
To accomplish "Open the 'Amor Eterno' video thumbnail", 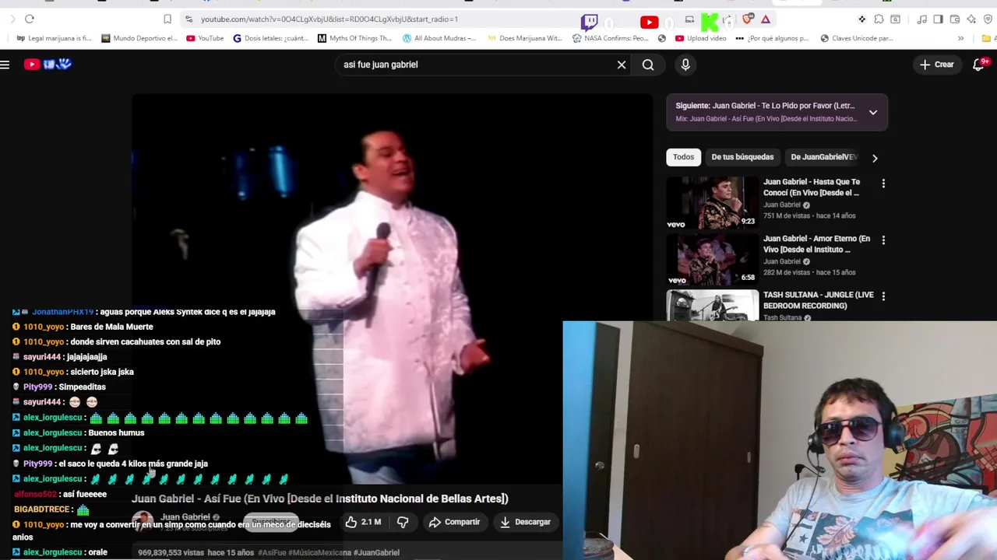I will coord(712,259).
